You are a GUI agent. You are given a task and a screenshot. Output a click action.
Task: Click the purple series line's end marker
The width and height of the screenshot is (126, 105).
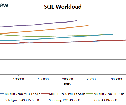pos(77,20)
